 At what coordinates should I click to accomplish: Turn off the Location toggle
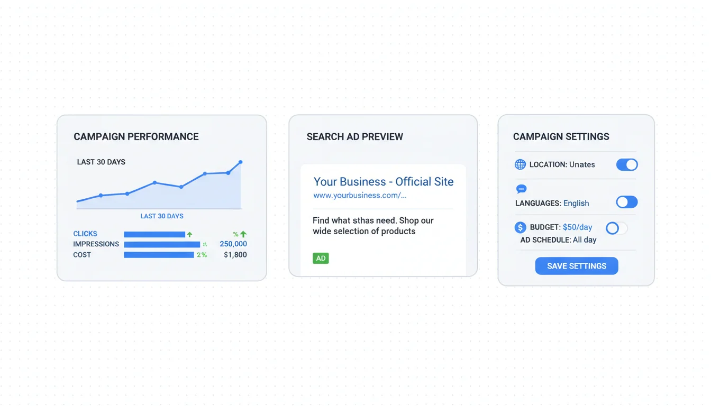[627, 164]
